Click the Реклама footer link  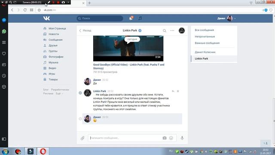point(48,93)
